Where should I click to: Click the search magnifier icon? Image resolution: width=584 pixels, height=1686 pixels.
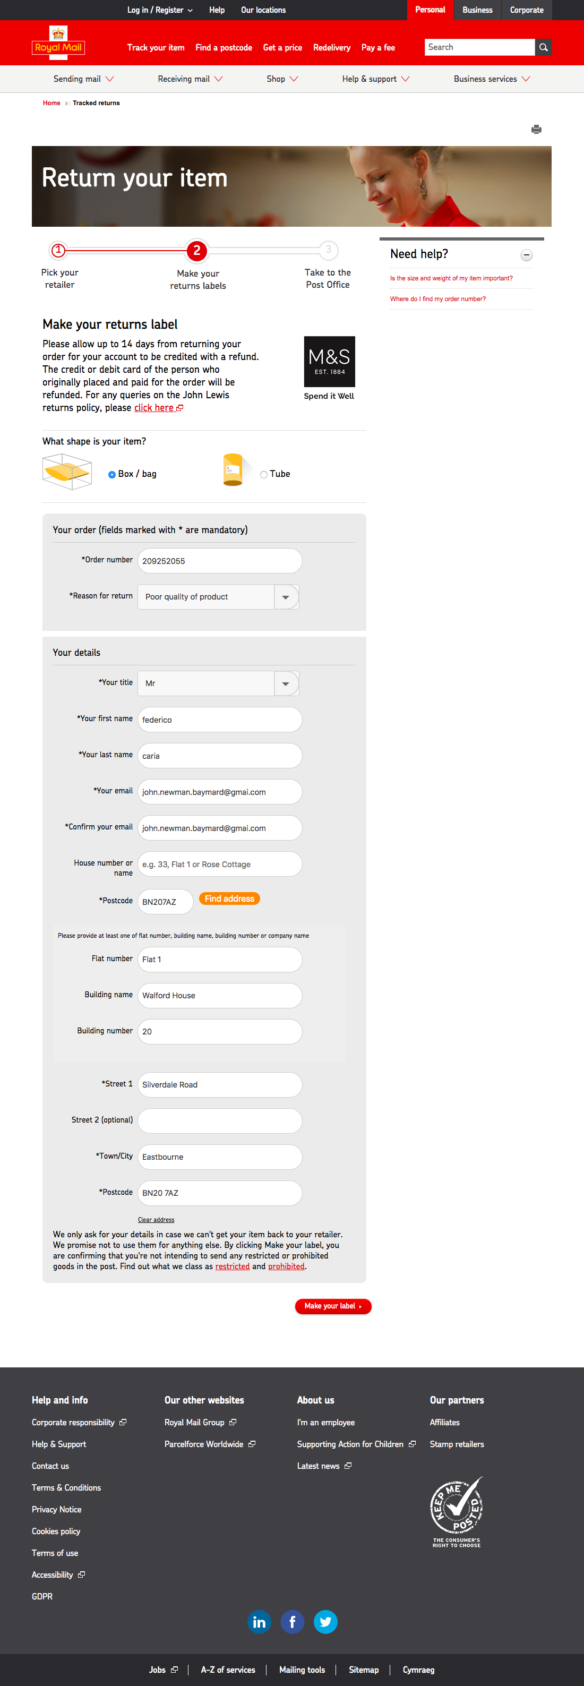coord(544,47)
